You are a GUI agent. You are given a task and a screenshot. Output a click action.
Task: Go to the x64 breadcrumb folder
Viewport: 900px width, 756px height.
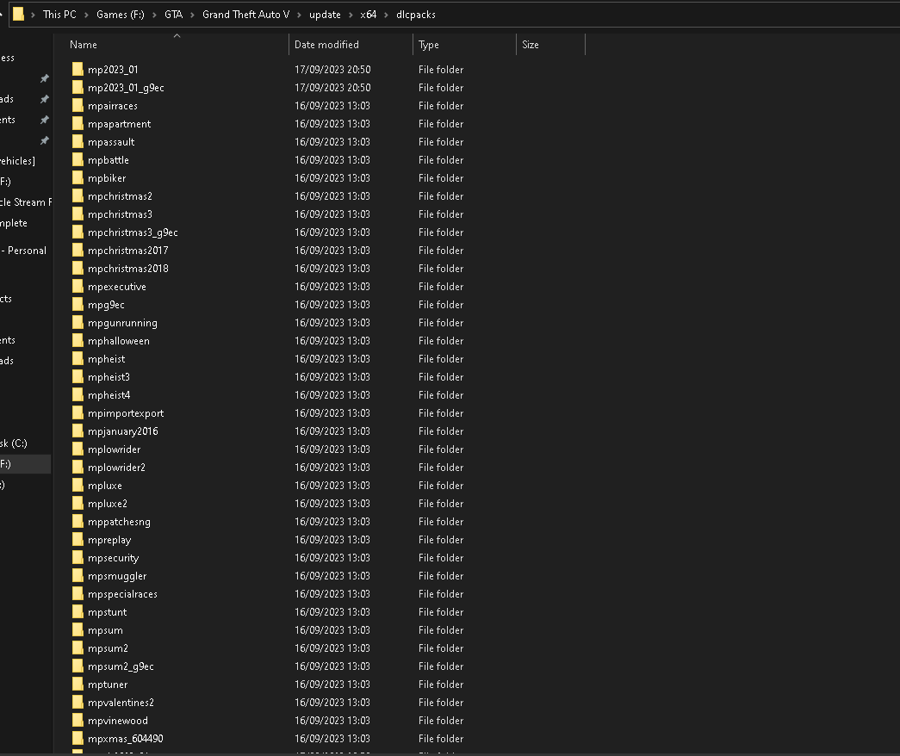pyautogui.click(x=369, y=15)
